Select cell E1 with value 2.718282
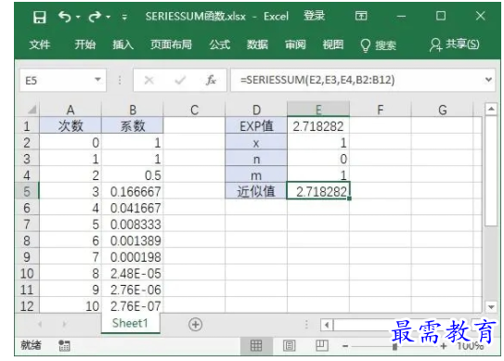This screenshot has width=504, height=361. click(x=318, y=125)
